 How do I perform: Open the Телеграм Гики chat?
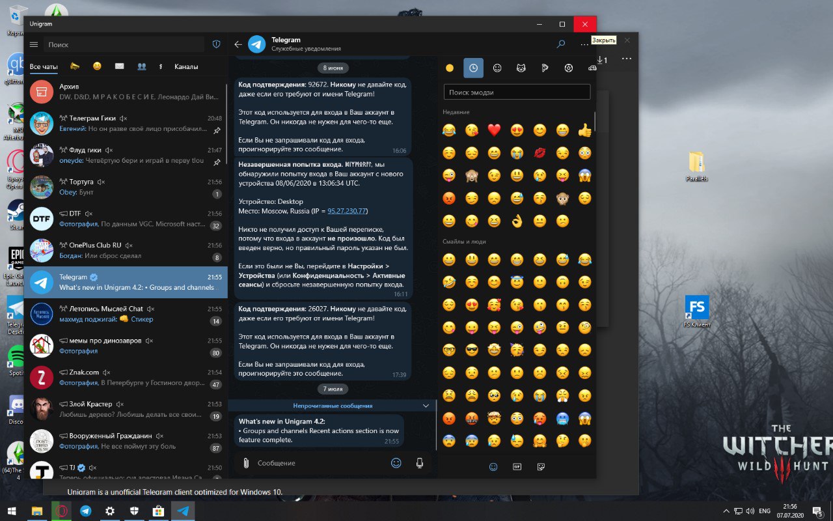click(x=126, y=124)
